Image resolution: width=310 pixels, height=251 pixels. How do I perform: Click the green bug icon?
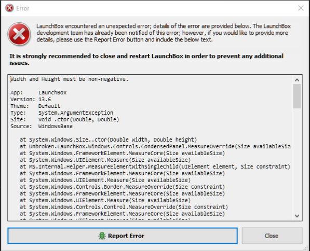102,236
